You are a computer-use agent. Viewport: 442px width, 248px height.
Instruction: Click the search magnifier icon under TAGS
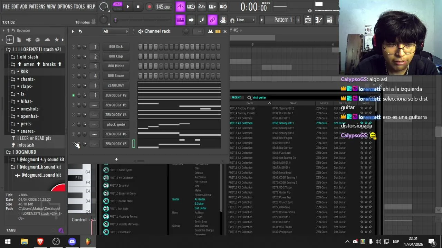click(x=61, y=231)
